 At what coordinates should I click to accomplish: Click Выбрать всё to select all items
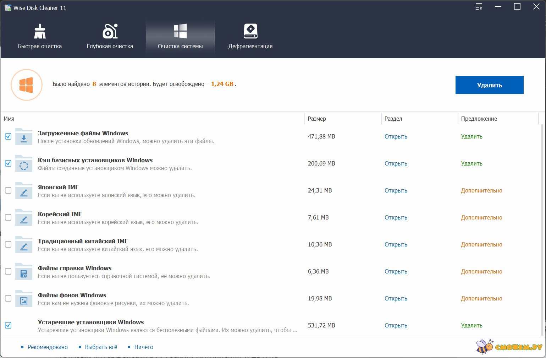[101, 347]
